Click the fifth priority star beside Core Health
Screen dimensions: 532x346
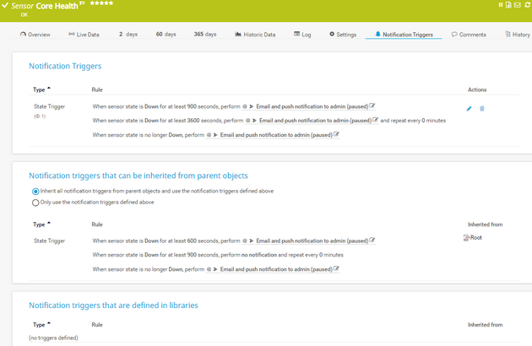coord(111,4)
